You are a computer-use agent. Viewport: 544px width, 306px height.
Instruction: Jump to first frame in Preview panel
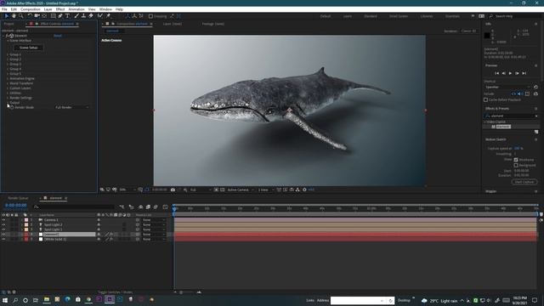coord(496,73)
